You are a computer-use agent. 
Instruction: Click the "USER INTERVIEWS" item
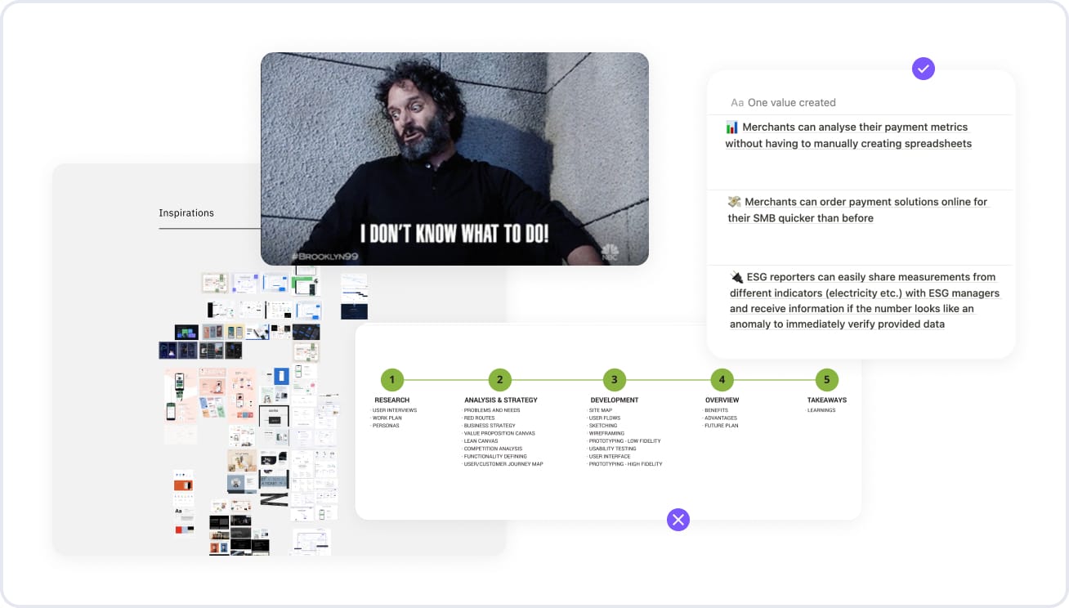click(394, 410)
